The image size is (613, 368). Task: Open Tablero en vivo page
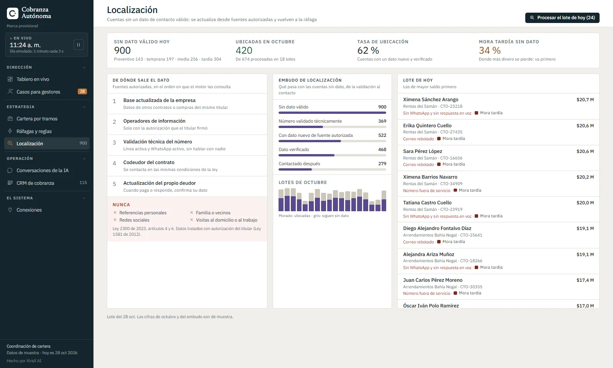click(x=47, y=79)
